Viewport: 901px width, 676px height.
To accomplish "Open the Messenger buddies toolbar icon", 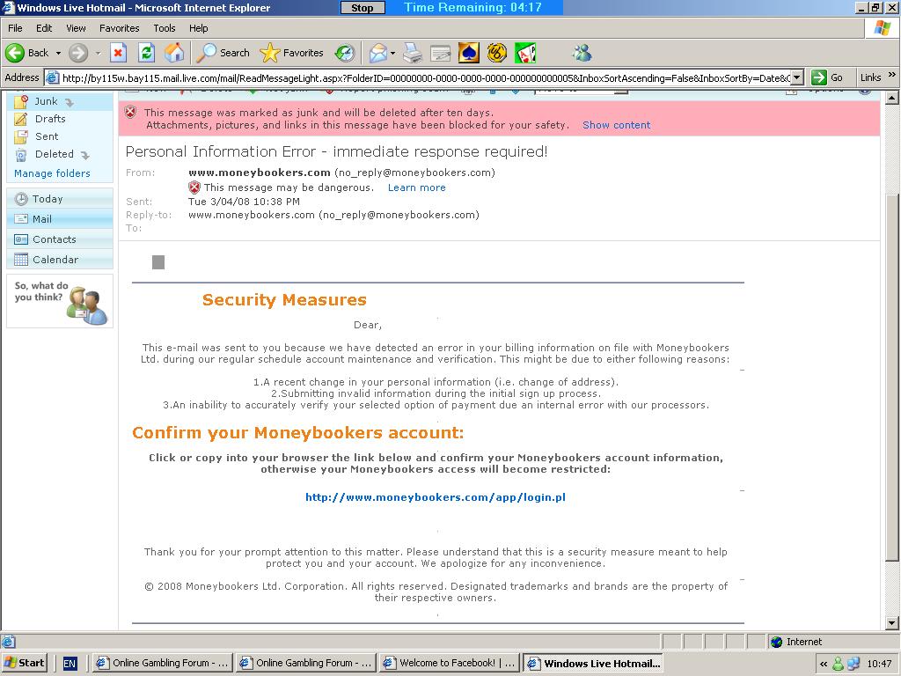I will click(582, 53).
